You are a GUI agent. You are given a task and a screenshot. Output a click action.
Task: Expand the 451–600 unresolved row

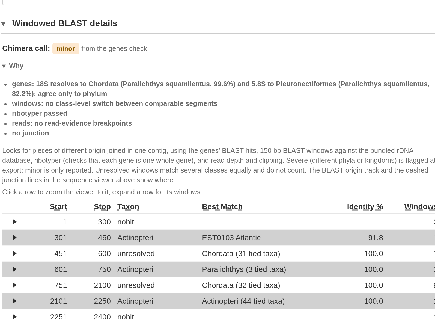pyautogui.click(x=15, y=253)
